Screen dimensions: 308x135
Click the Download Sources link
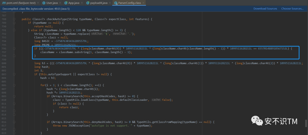coord(265,9)
